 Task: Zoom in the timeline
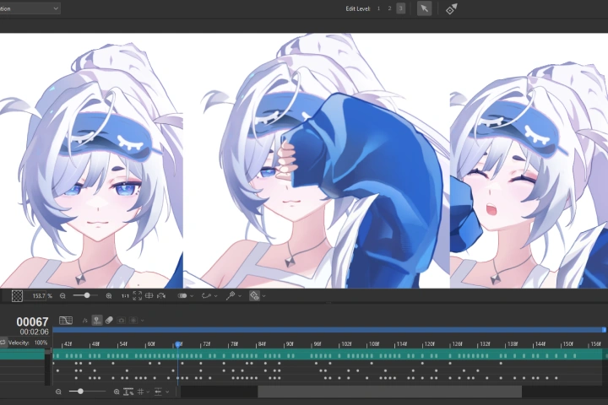[117, 391]
